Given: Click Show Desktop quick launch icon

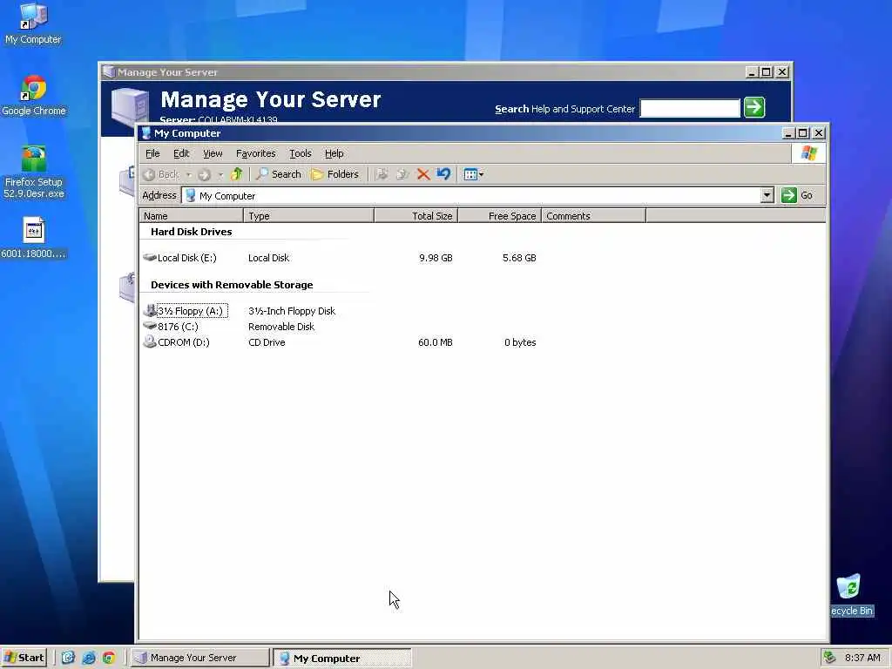Looking at the screenshot, I should coord(68,658).
